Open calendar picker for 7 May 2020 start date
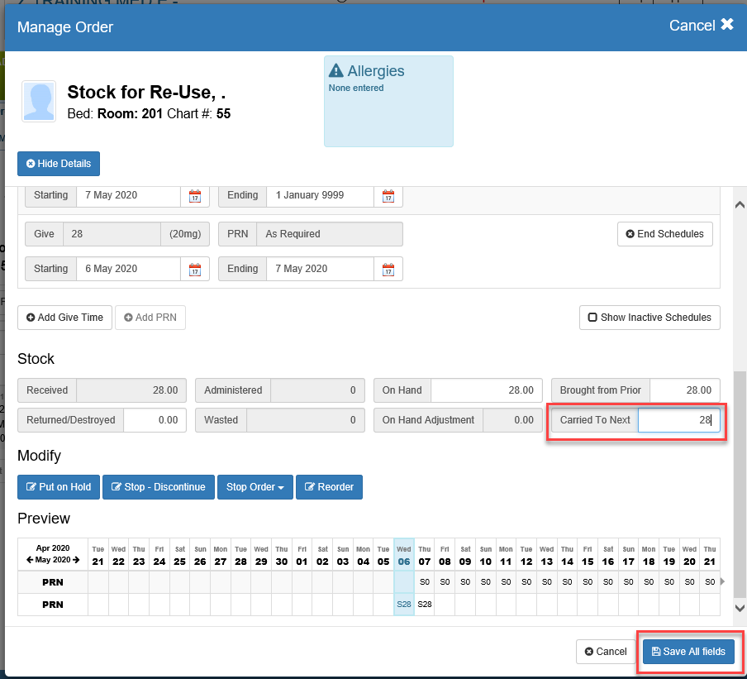 195,196
